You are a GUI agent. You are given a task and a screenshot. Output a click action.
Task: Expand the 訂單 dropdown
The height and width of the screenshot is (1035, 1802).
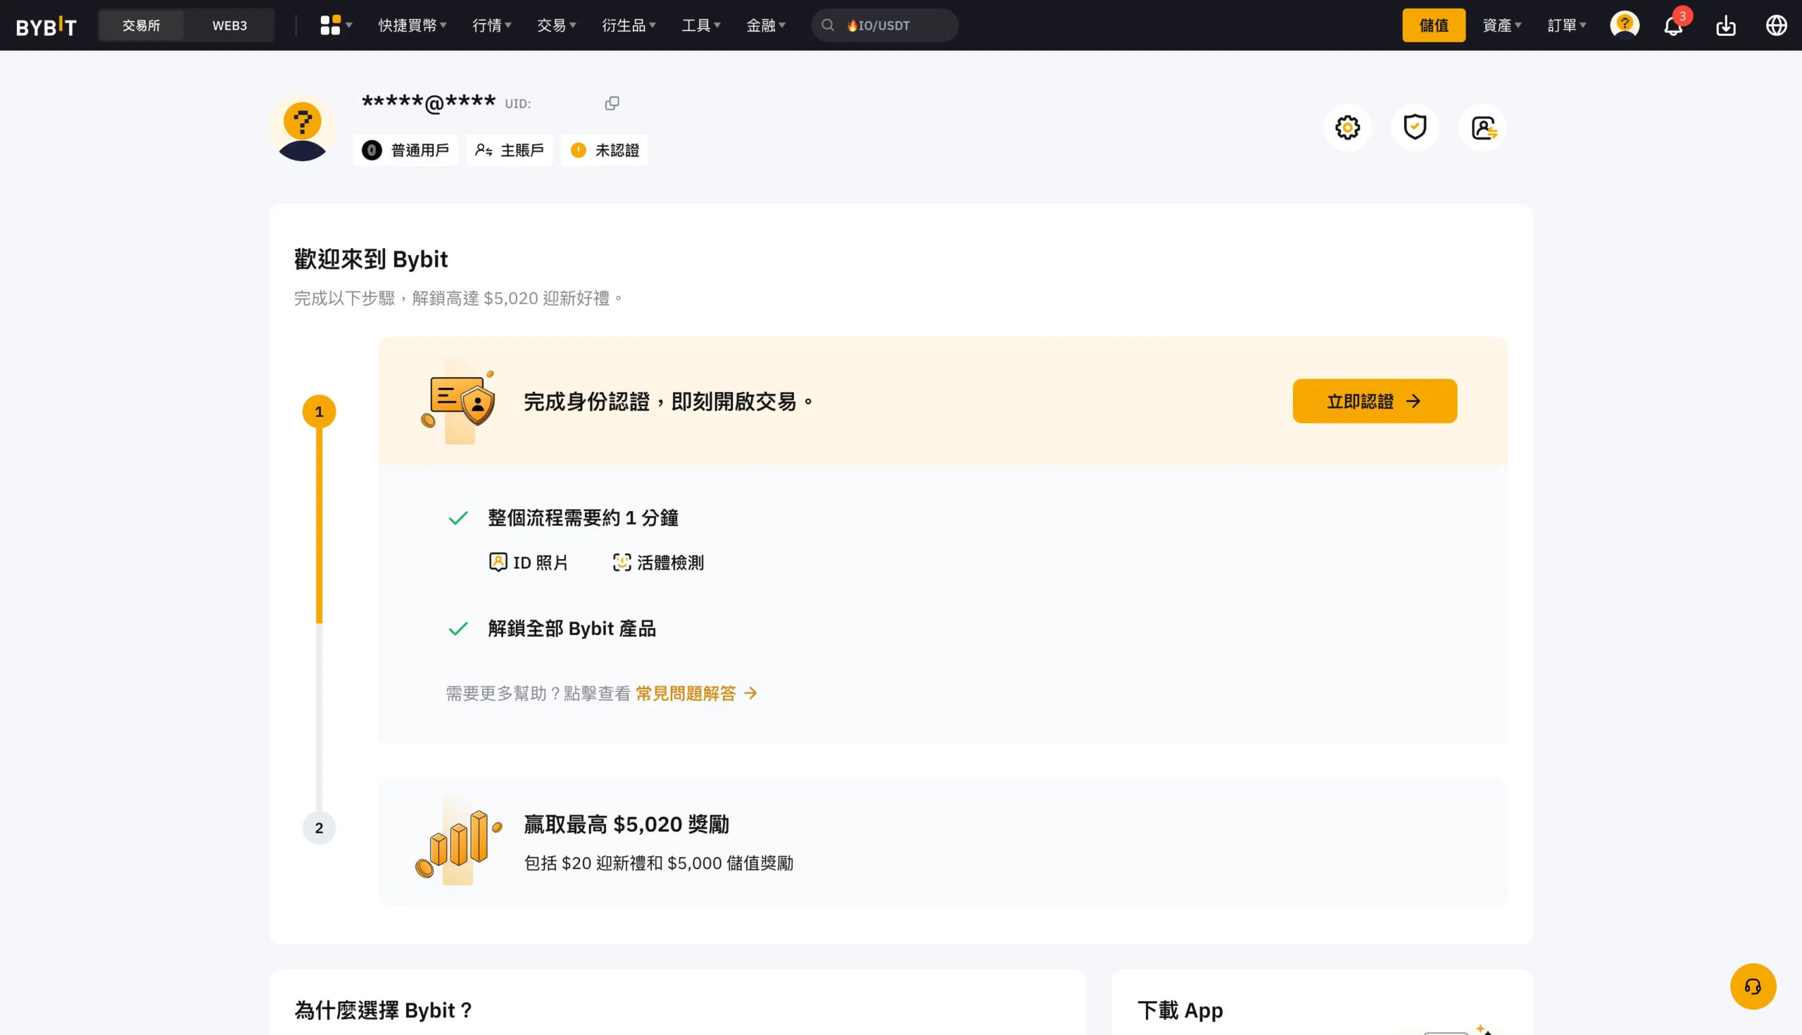pos(1567,25)
